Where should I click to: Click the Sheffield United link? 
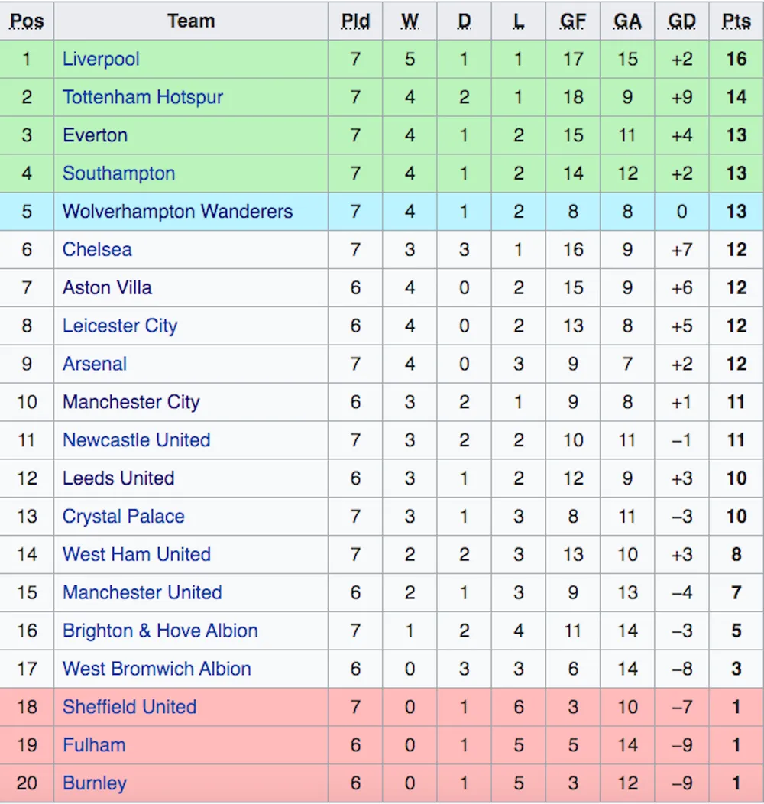129,707
